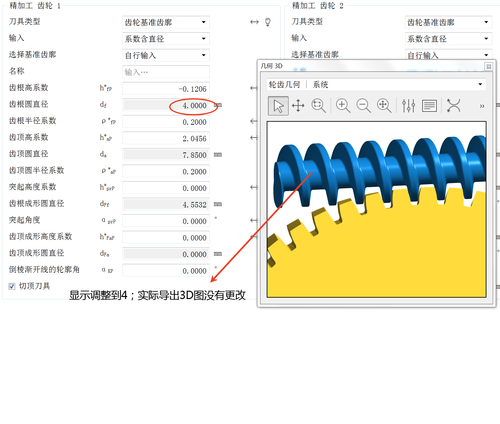Zoom in on the 3D gear view
This screenshot has height=424, width=500.
343,106
